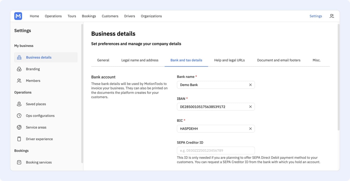Click the Saved places pin icon
Viewport: 350px width, 181px height.
(19, 104)
